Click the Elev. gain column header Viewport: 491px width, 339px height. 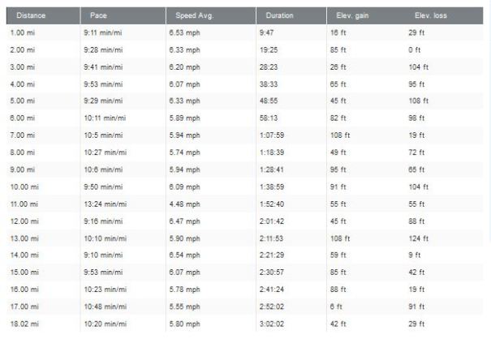pos(352,15)
